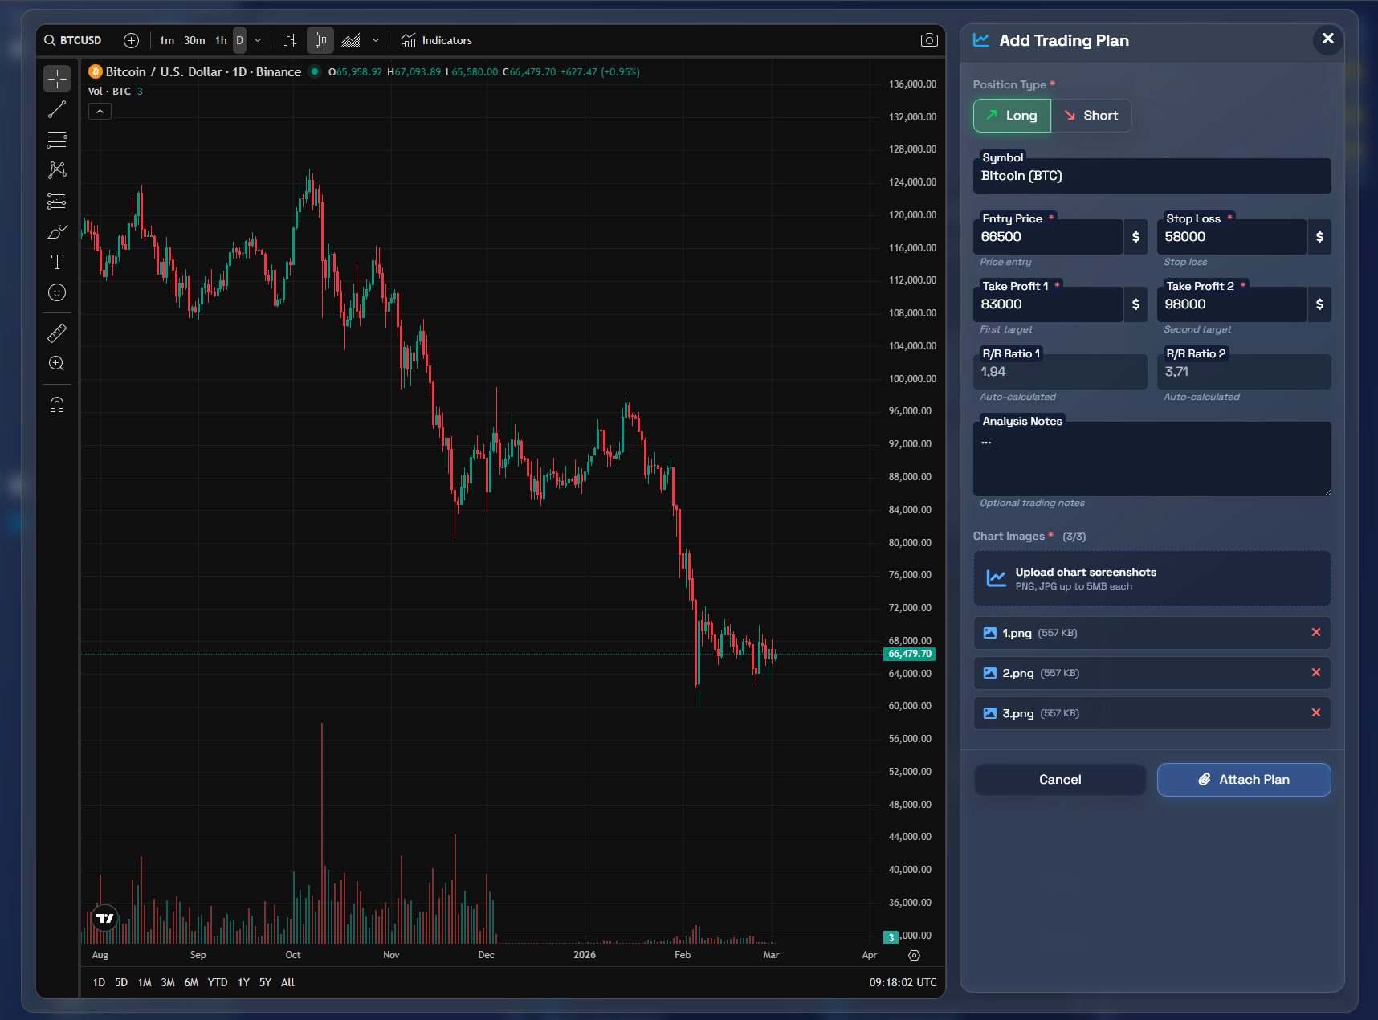Image resolution: width=1378 pixels, height=1020 pixels.
Task: Switch to the 1Y range tab
Action: point(243,982)
